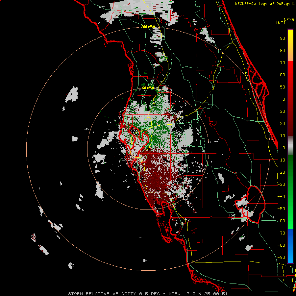Select the -80 scale value
296x296 pixels.
[x=281, y=245]
